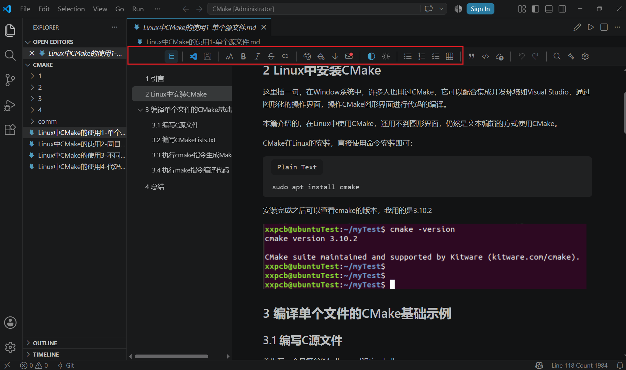Open file in VS Code text editor
Image resolution: width=626 pixels, height=370 pixels.
click(193, 56)
